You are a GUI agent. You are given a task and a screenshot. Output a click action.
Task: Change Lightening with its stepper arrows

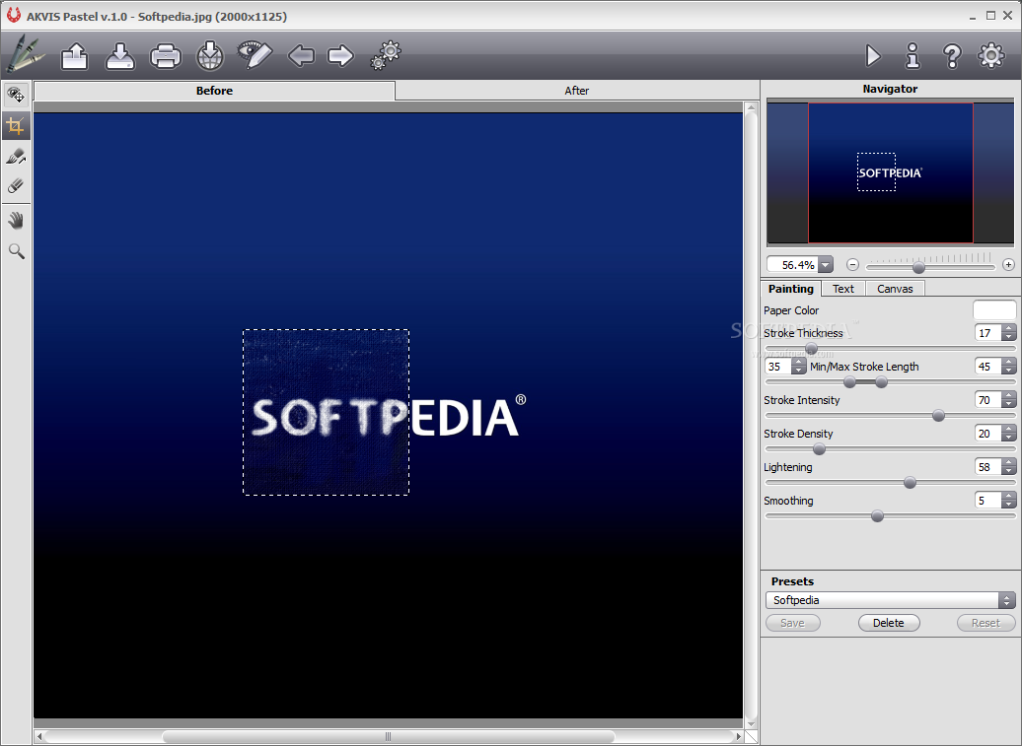(x=1009, y=467)
